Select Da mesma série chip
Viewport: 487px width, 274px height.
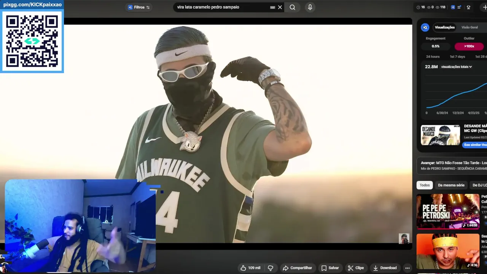point(451,185)
